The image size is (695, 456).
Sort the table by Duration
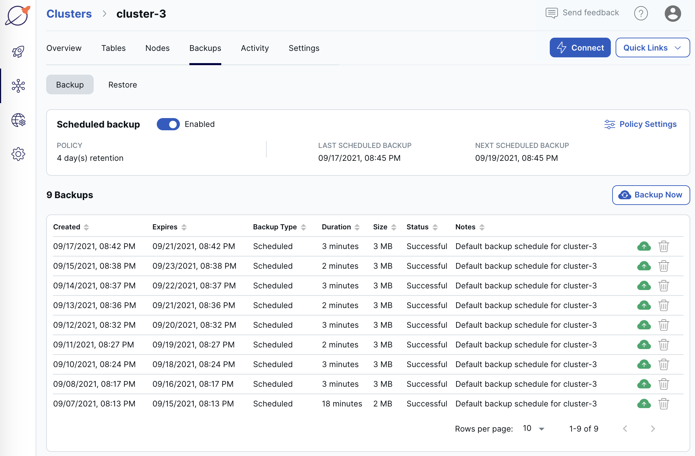pyautogui.click(x=341, y=227)
